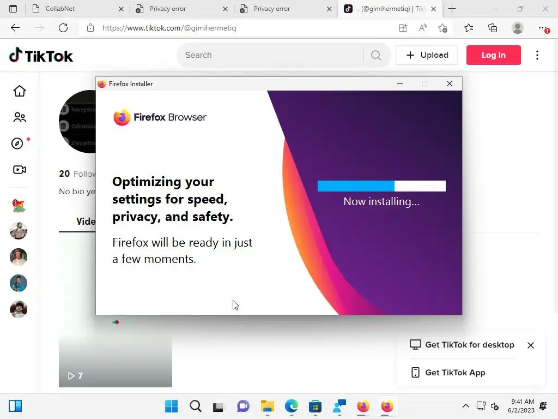Viewport: 558px width, 419px height.
Task: Open taskbar Search
Action: point(196,406)
